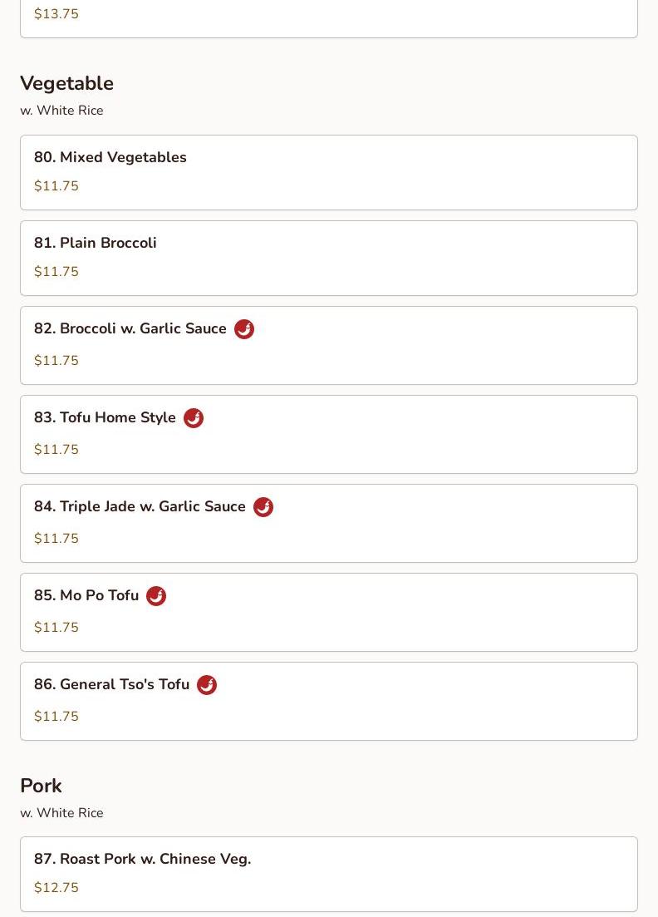Click the Vegetable section heading
Image resolution: width=658 pixels, height=917 pixels.
(x=66, y=83)
